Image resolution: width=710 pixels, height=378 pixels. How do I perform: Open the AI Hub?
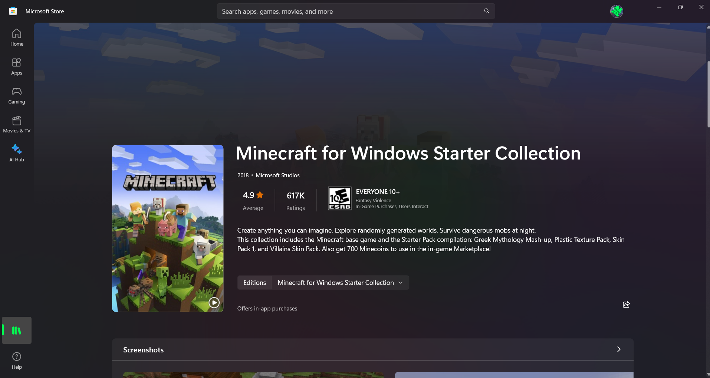[x=17, y=153]
